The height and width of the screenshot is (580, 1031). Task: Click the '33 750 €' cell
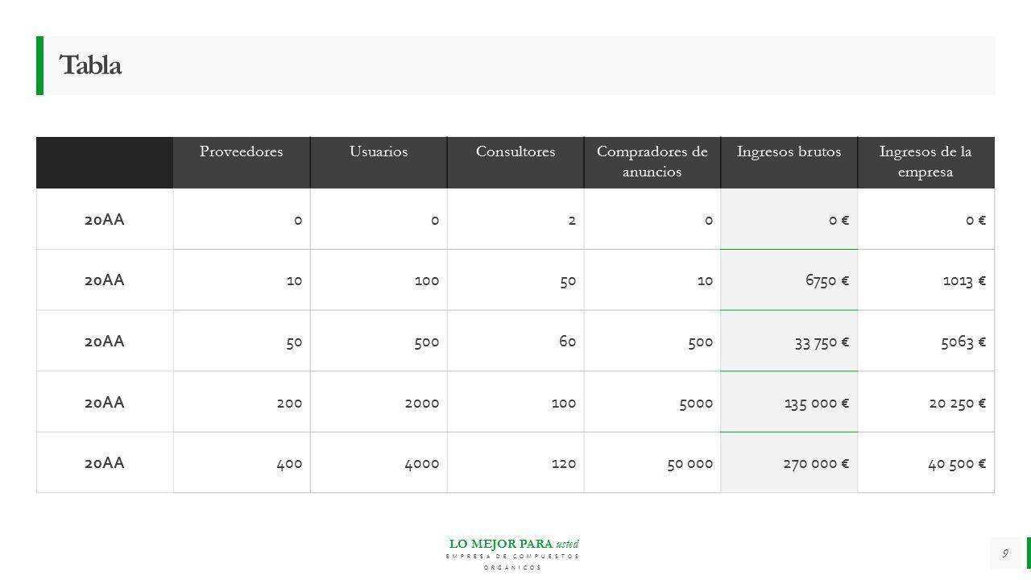click(x=789, y=341)
